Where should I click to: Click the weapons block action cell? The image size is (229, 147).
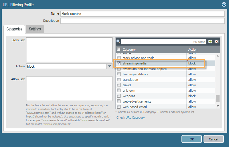coord(201,96)
